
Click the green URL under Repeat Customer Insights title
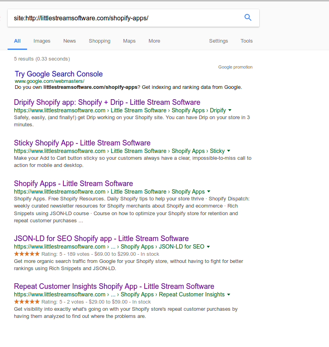pyautogui.click(x=119, y=294)
